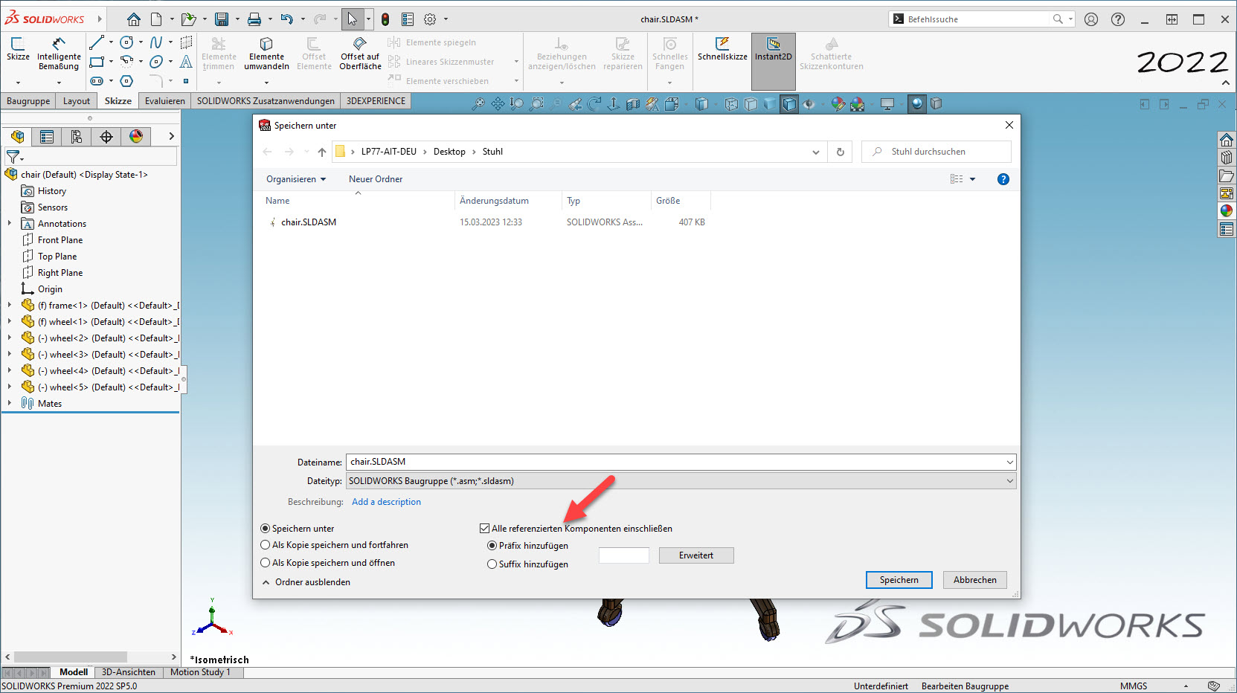Collapse folders with Ordner ausblenden

[x=306, y=582]
